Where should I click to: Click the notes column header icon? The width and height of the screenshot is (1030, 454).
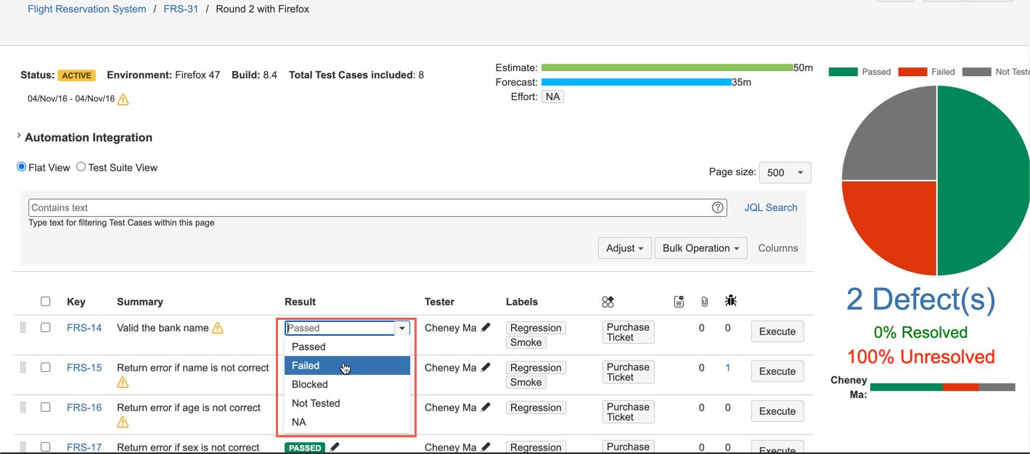679,302
